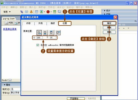Click the 我是弹出菜单 link in the document
Image resolution: width=138 pixels, height=100 pixels.
(10, 29)
